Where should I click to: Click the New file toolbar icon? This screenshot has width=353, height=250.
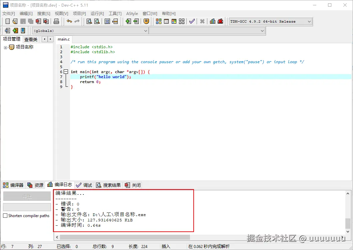coord(8,21)
